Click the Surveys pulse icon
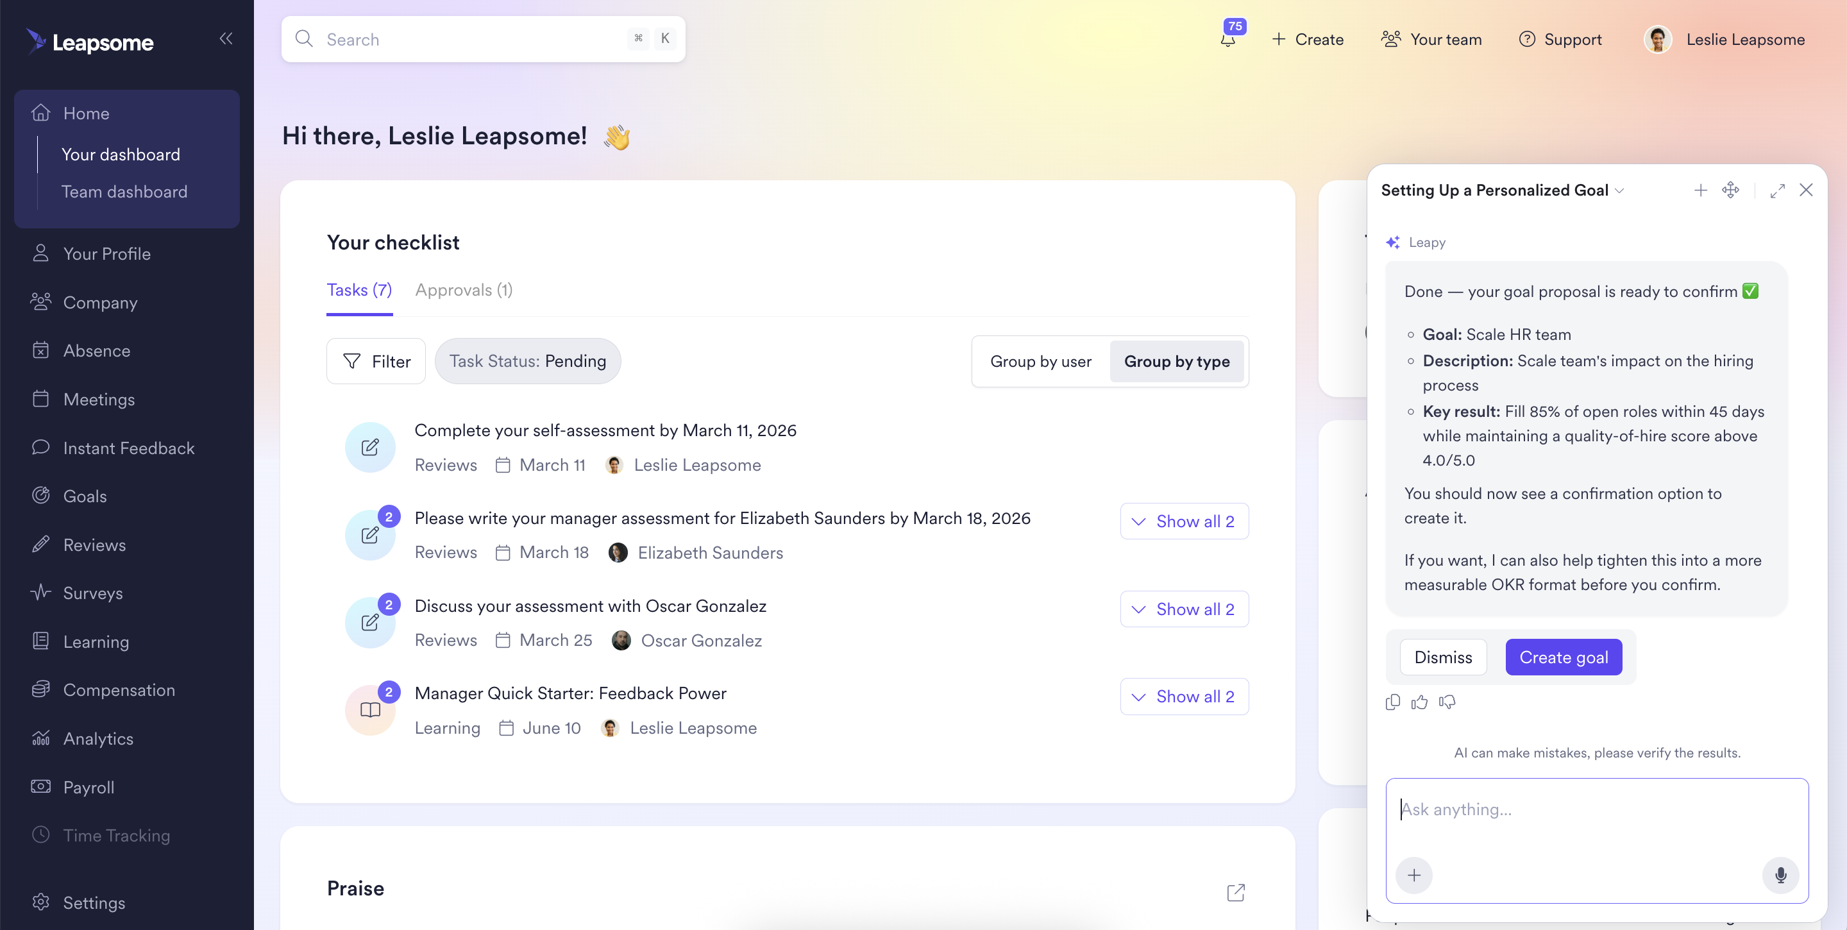 pyautogui.click(x=41, y=592)
